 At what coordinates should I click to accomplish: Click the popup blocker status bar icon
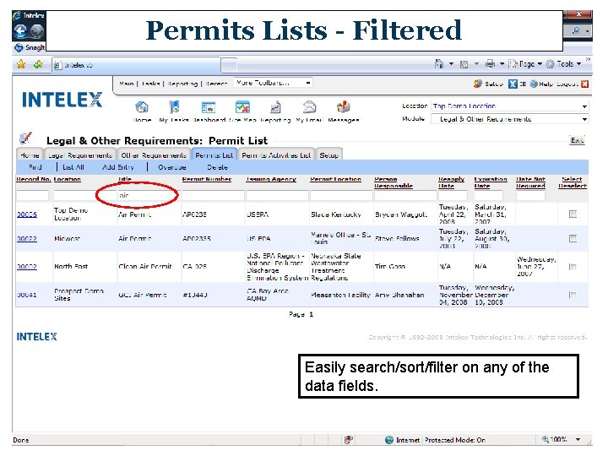(x=348, y=439)
